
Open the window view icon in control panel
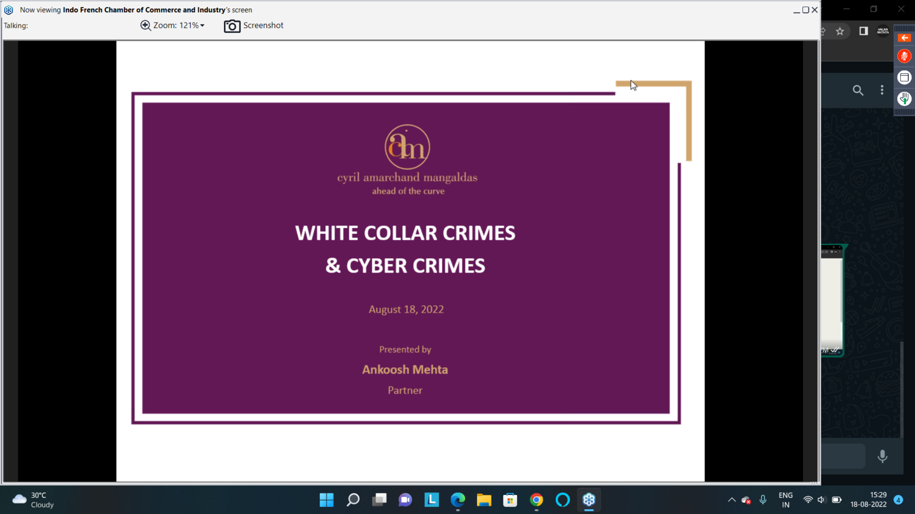(x=904, y=77)
